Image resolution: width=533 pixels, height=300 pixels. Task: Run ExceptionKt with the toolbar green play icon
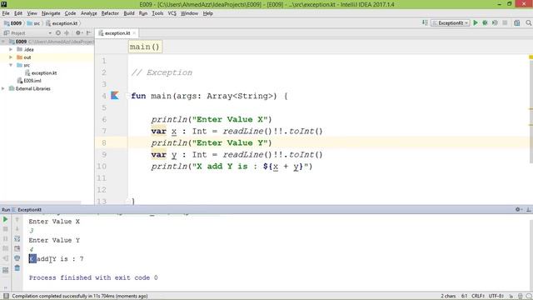476,22
